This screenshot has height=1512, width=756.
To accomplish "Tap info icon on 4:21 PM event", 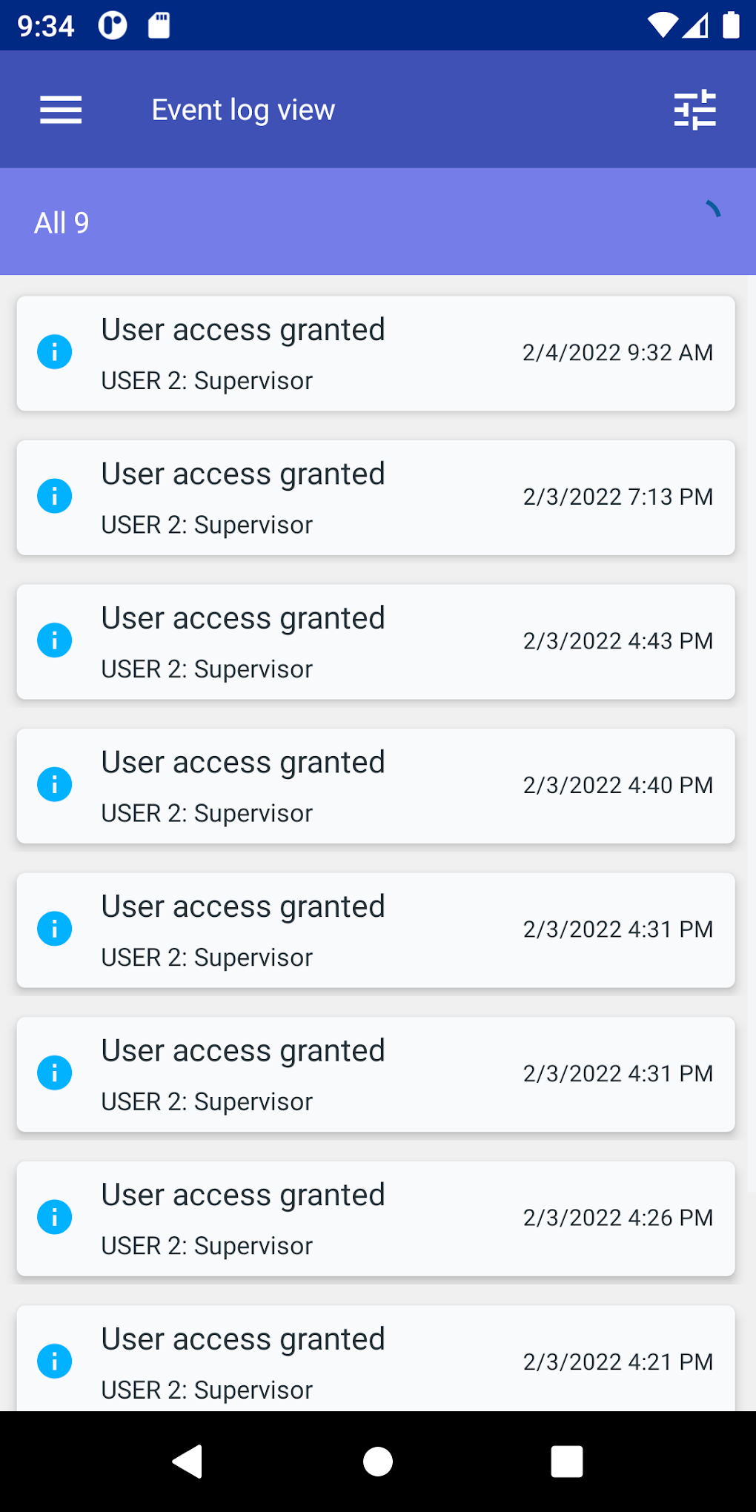I will [55, 1361].
